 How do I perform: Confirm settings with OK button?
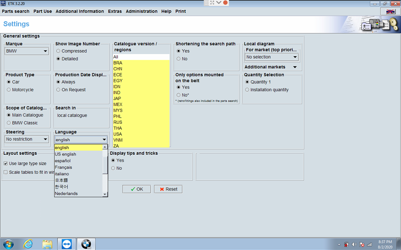click(x=136, y=189)
